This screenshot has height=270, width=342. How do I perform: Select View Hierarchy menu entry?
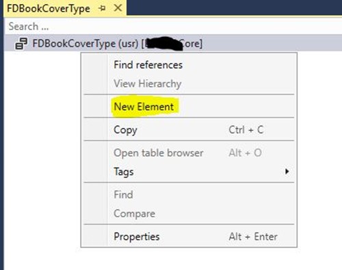(148, 83)
